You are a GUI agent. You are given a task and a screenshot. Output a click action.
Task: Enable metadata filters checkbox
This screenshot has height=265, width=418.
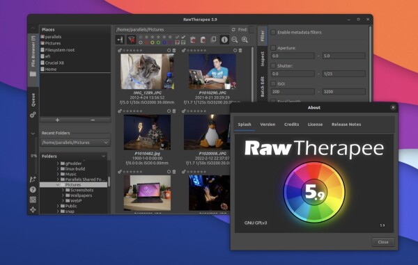273,32
